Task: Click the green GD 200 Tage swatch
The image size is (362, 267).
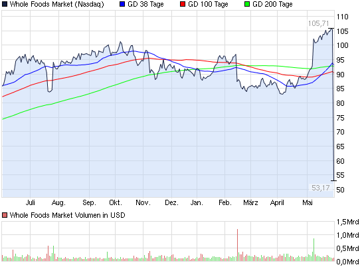Action: pyautogui.click(x=247, y=4)
